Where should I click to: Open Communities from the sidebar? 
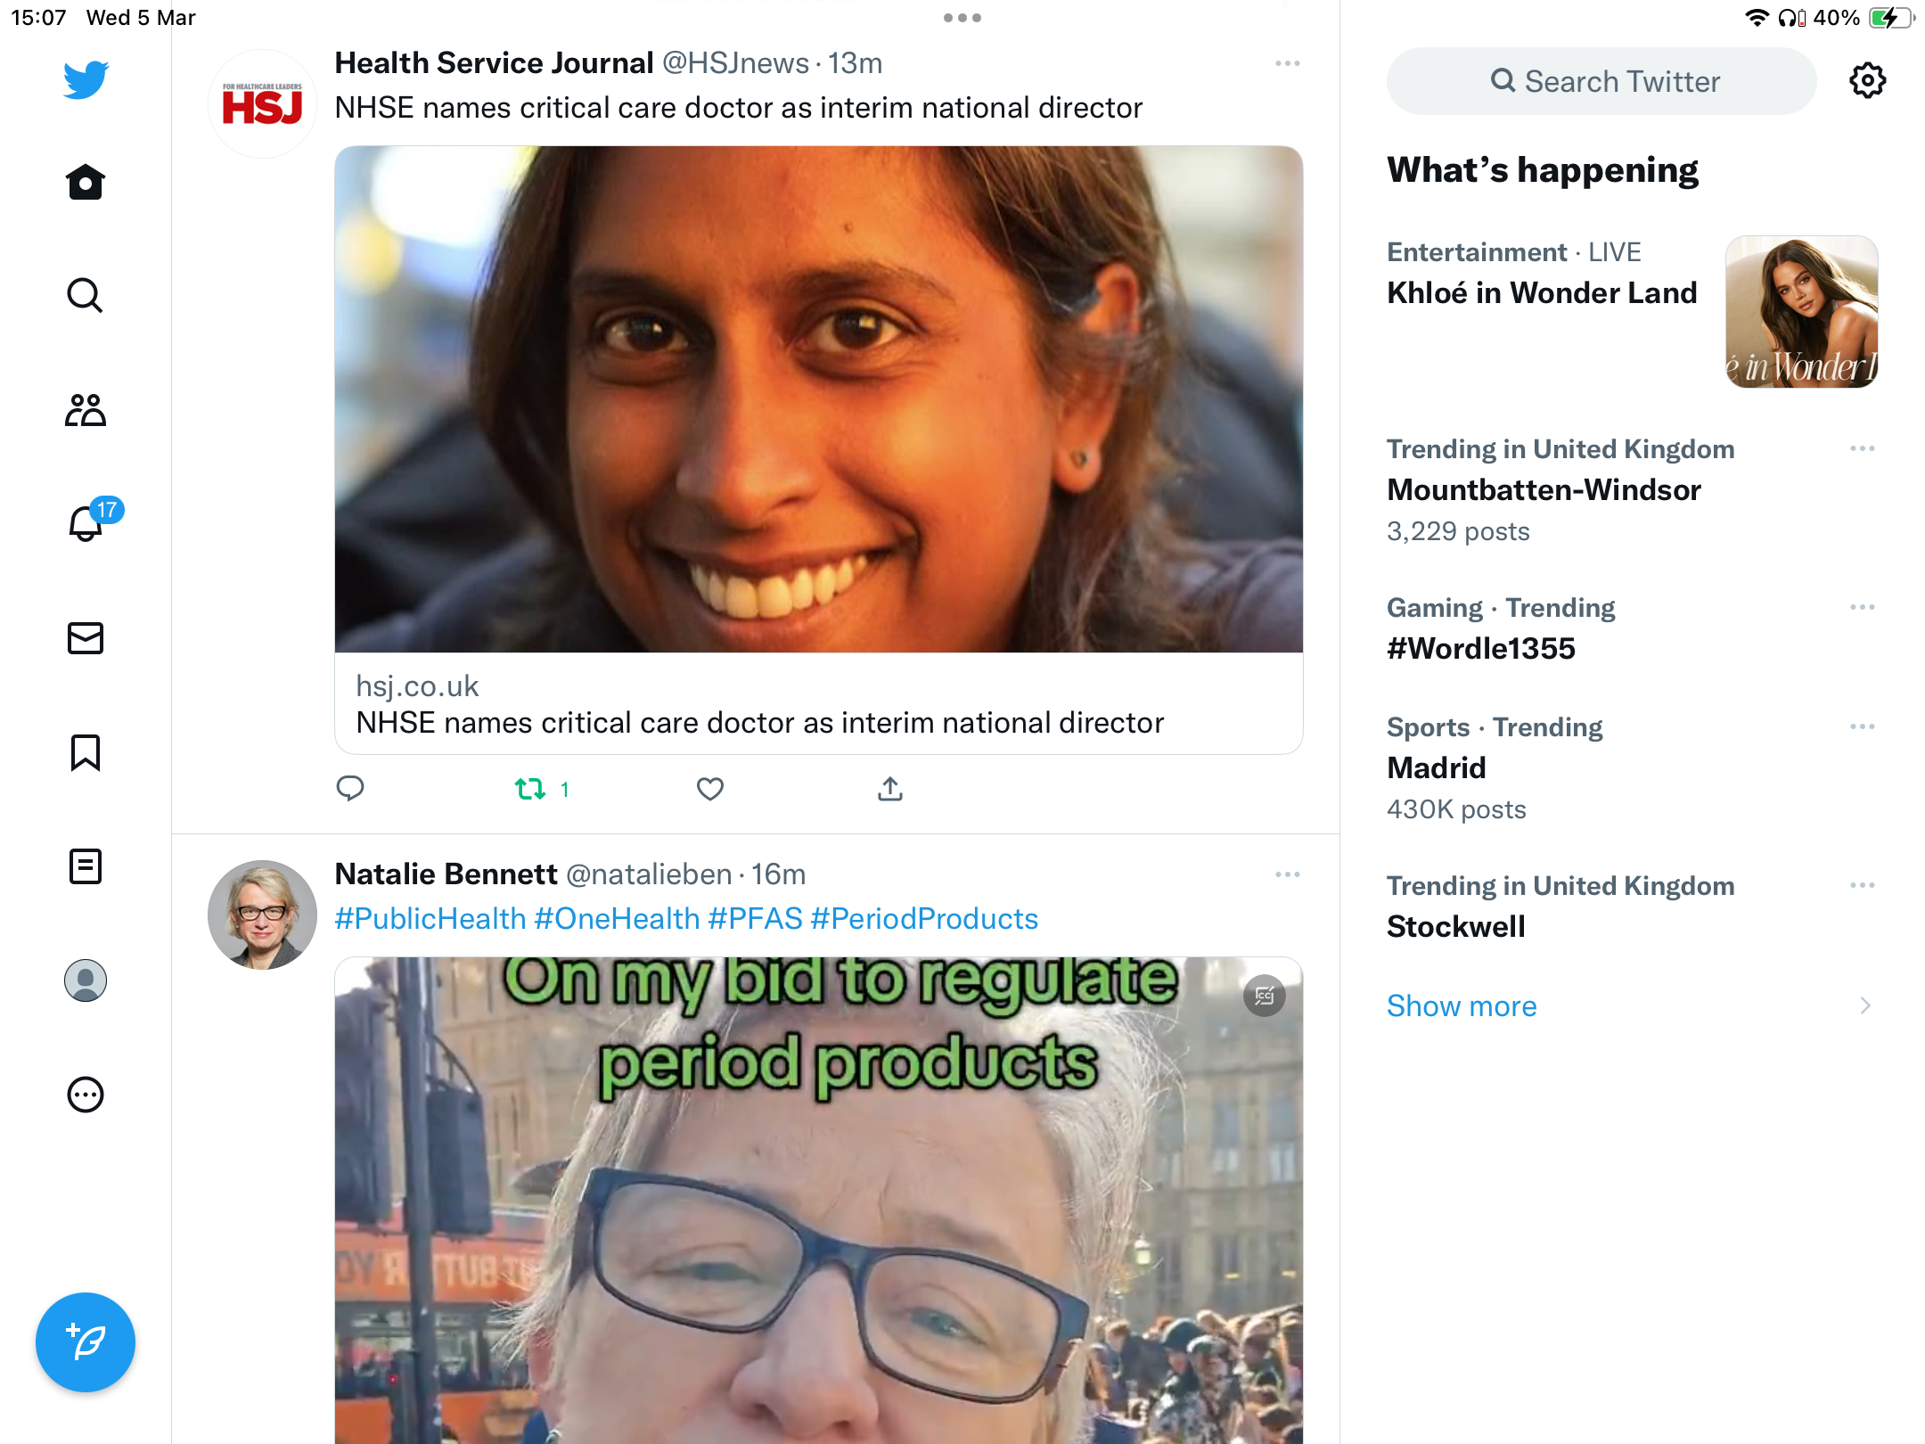coord(86,410)
